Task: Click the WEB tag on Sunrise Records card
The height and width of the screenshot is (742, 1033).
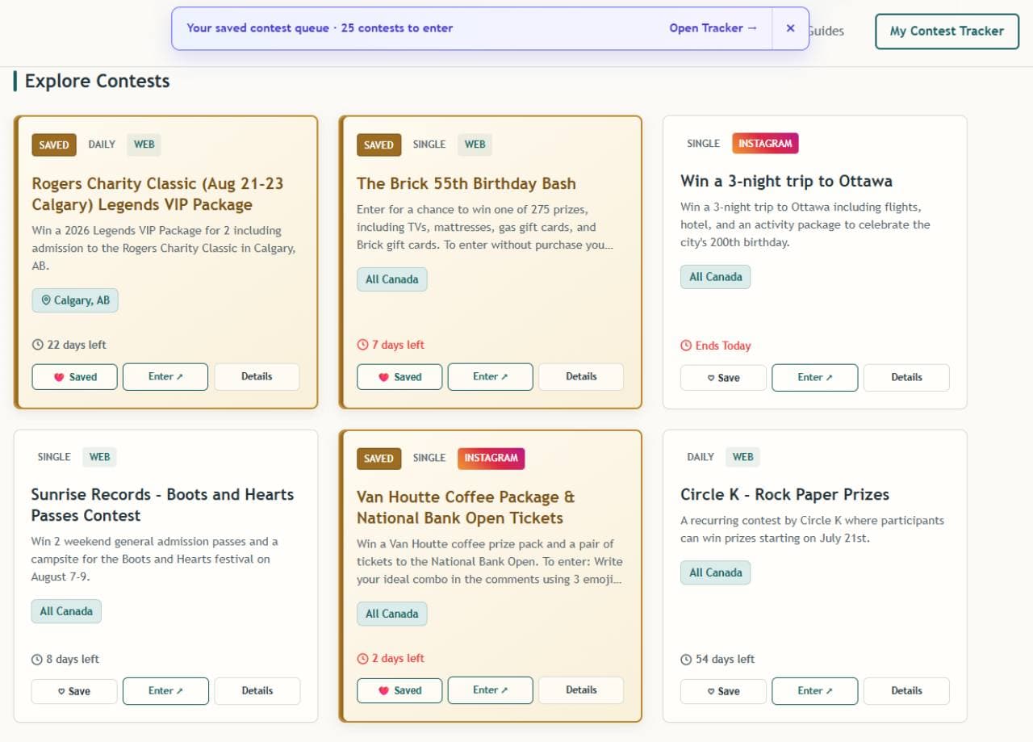Action: click(99, 458)
